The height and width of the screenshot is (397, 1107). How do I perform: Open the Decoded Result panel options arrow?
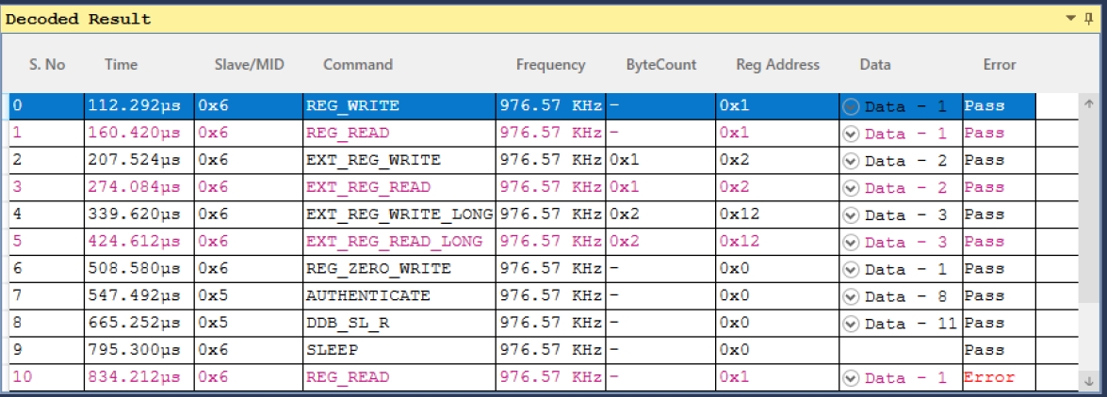pyautogui.click(x=1071, y=18)
